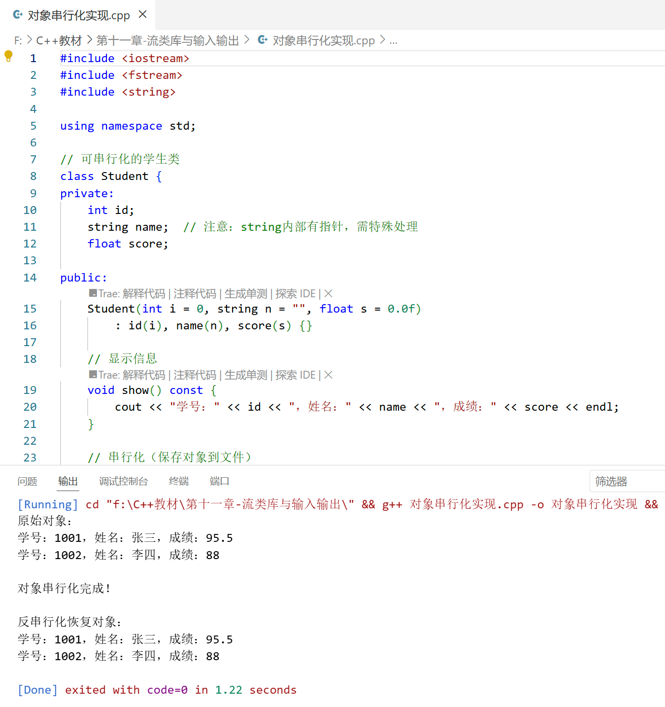Click the '[Running]' output line
665x707 pixels.
pos(338,504)
